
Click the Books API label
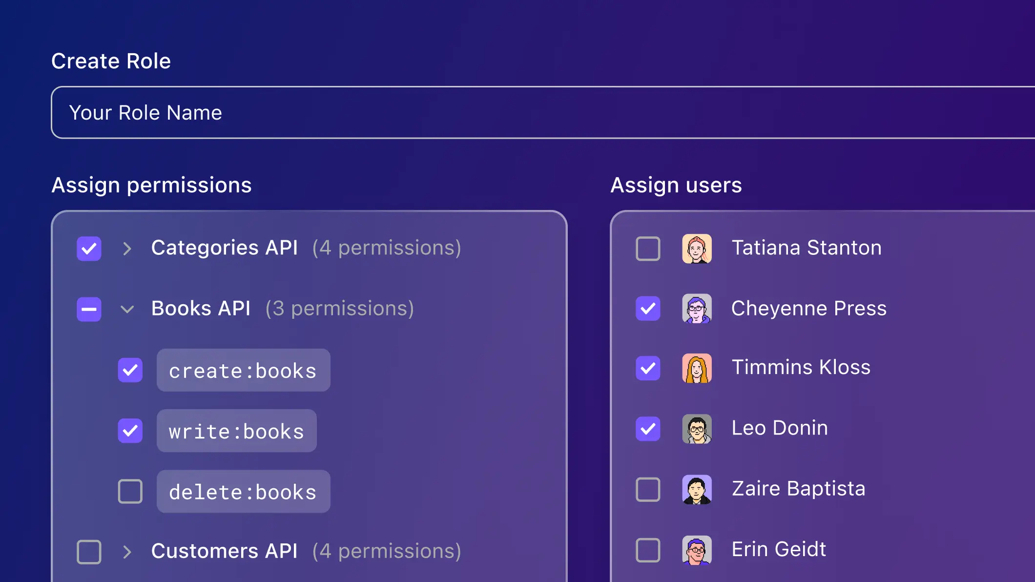[201, 308]
